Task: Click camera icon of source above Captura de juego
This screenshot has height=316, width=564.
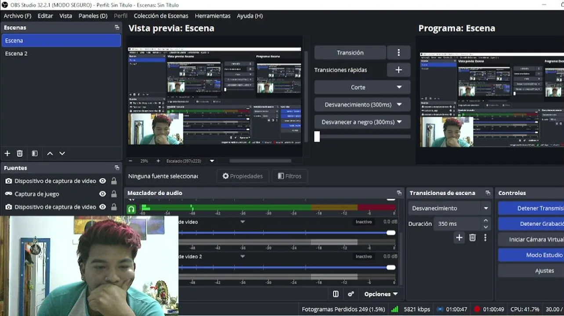Action: [x=8, y=181]
